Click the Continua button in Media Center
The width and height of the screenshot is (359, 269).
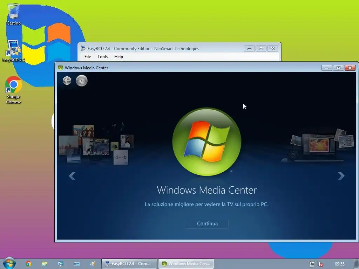tap(206, 224)
